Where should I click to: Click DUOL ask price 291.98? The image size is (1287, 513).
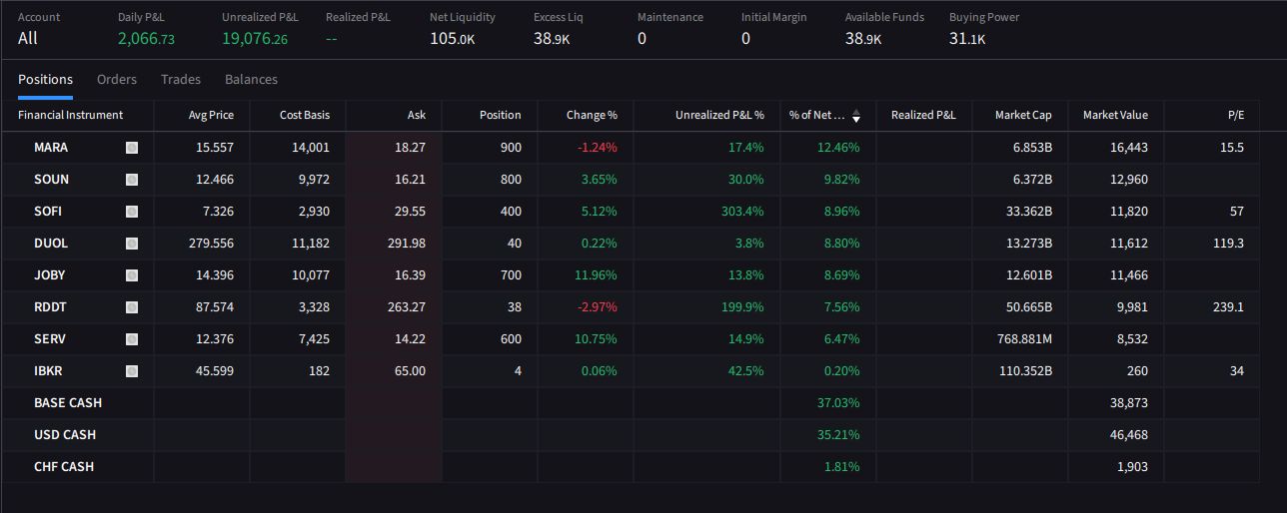[x=407, y=244]
